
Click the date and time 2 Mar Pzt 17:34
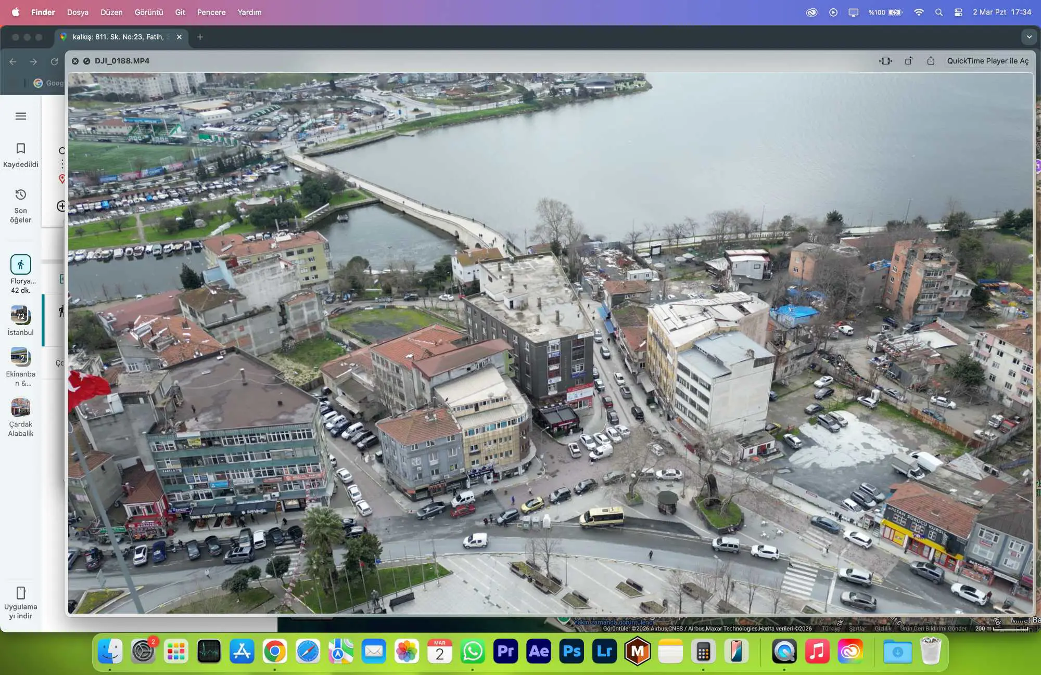pyautogui.click(x=1002, y=12)
